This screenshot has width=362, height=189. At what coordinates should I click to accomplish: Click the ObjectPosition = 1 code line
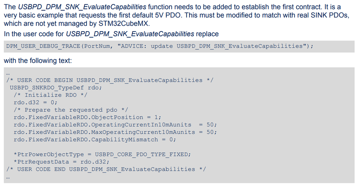point(87,117)
